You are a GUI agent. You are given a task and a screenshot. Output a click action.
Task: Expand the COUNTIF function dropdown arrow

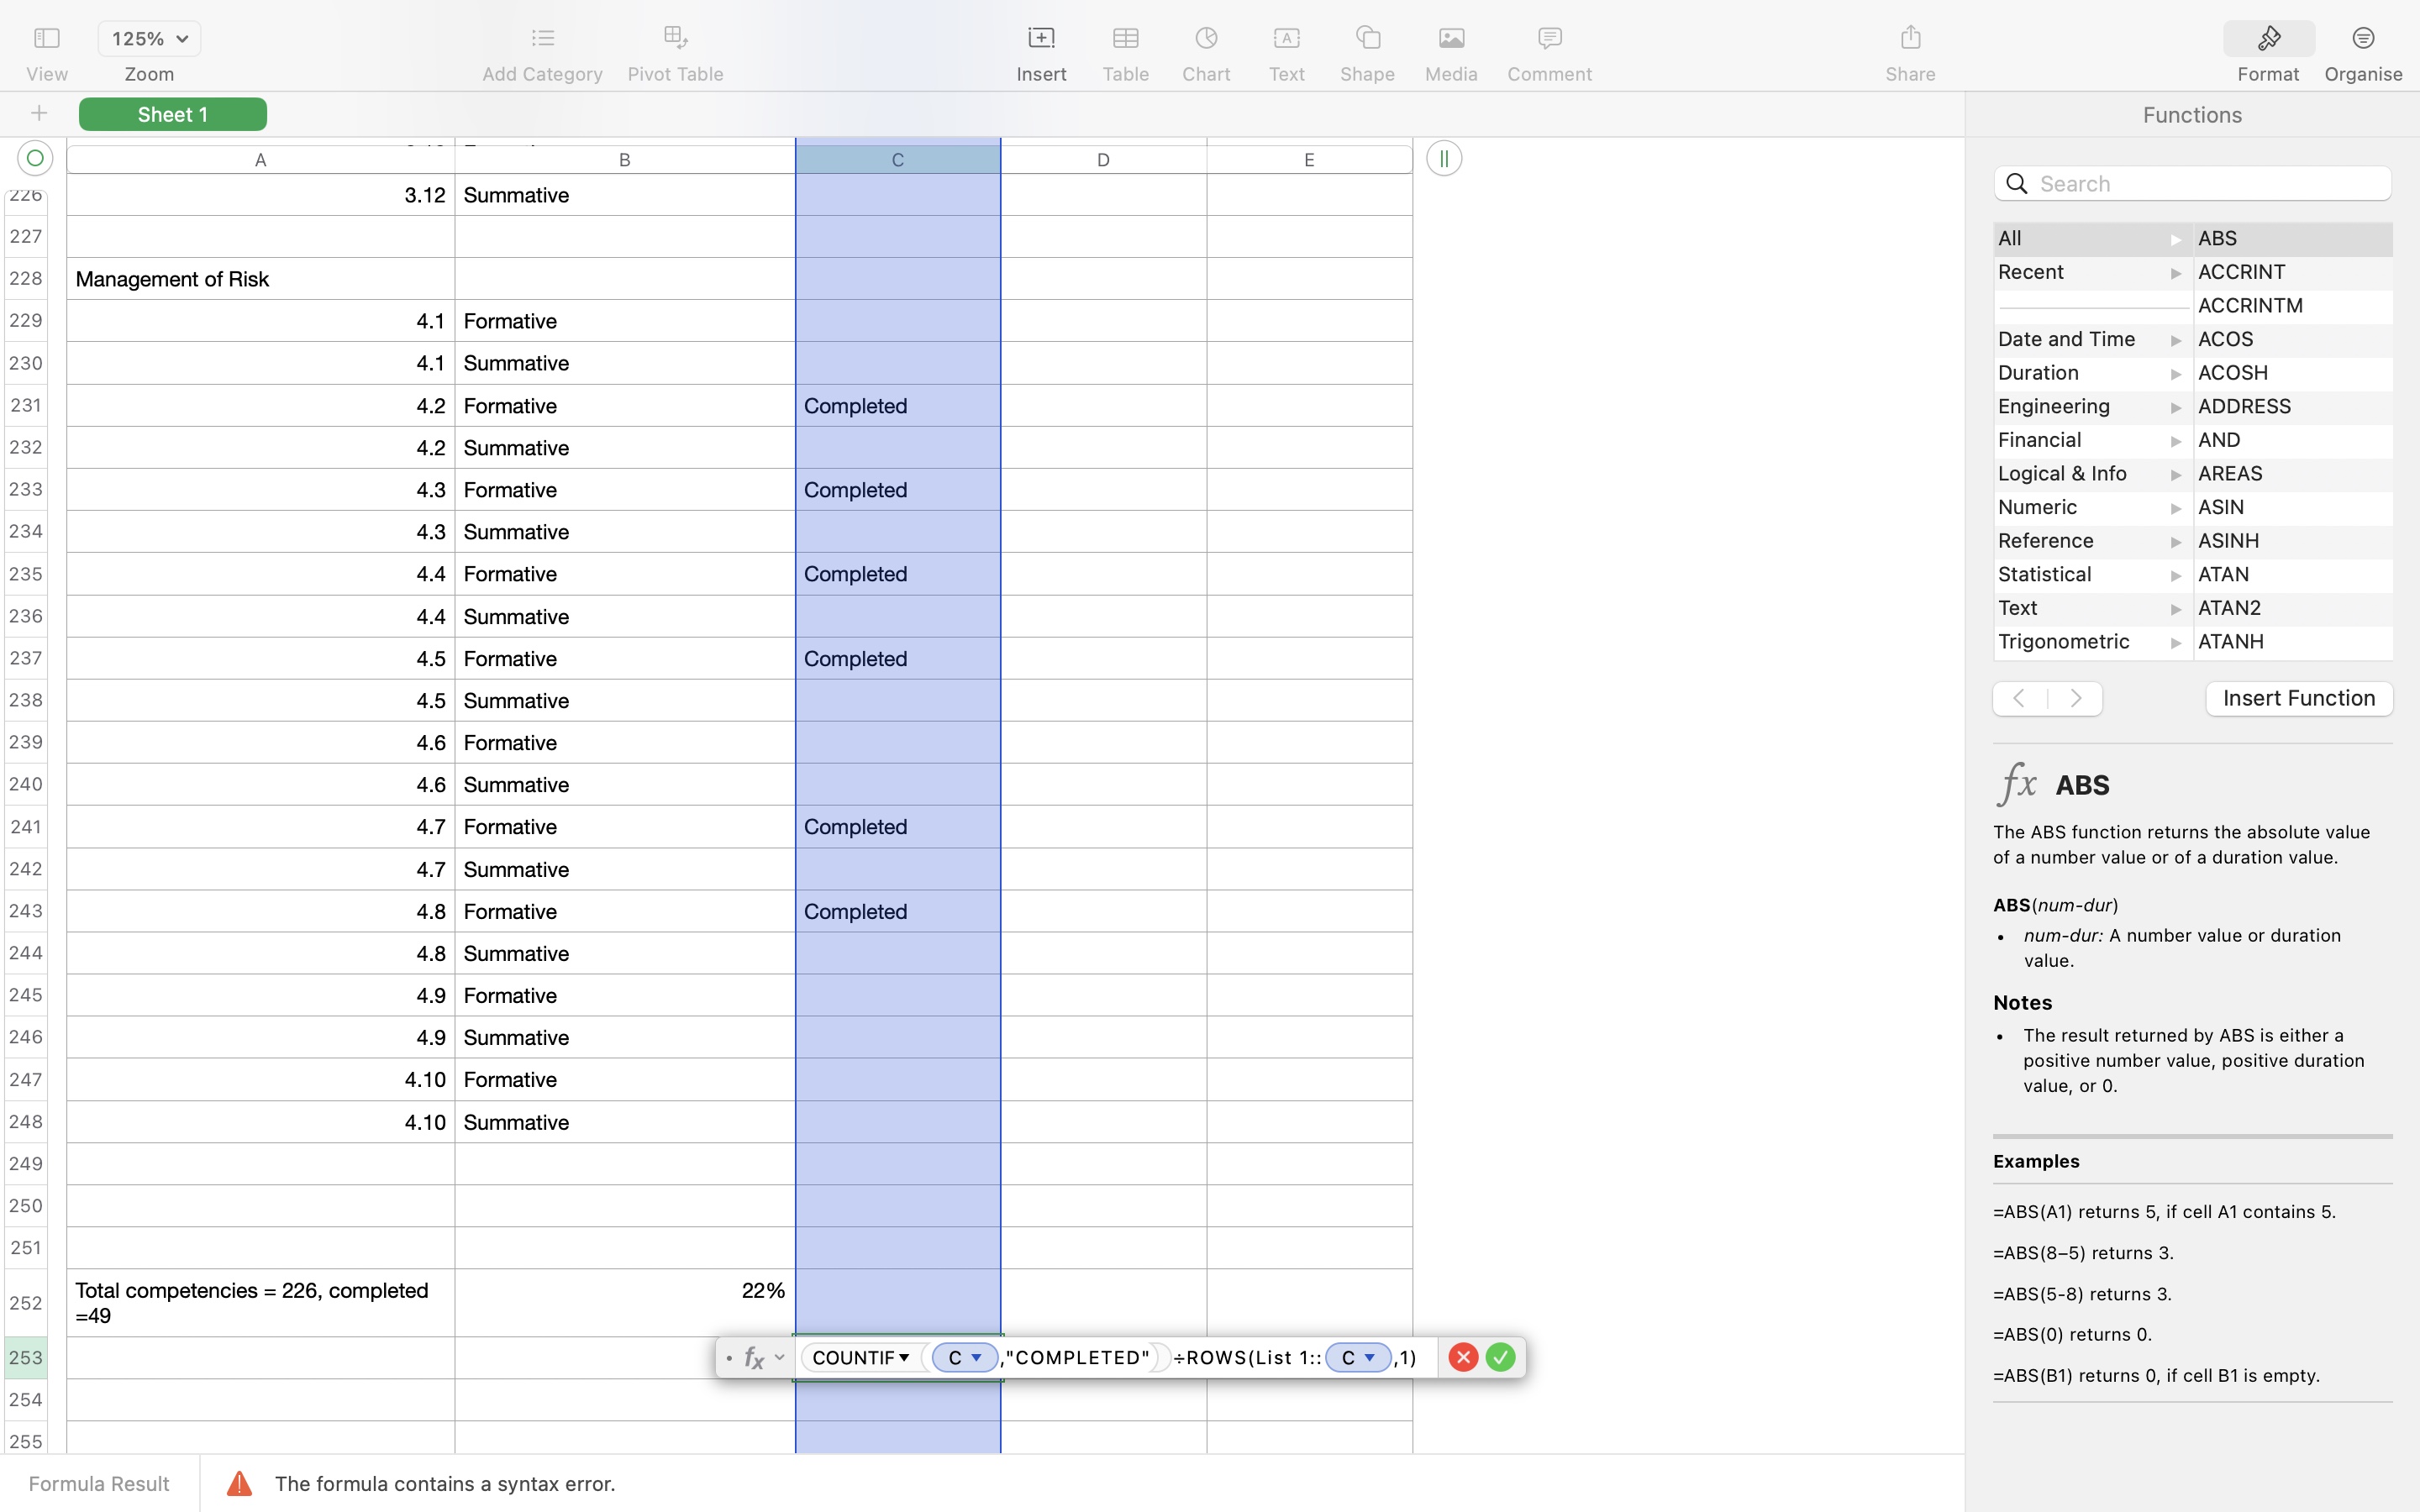pos(904,1357)
